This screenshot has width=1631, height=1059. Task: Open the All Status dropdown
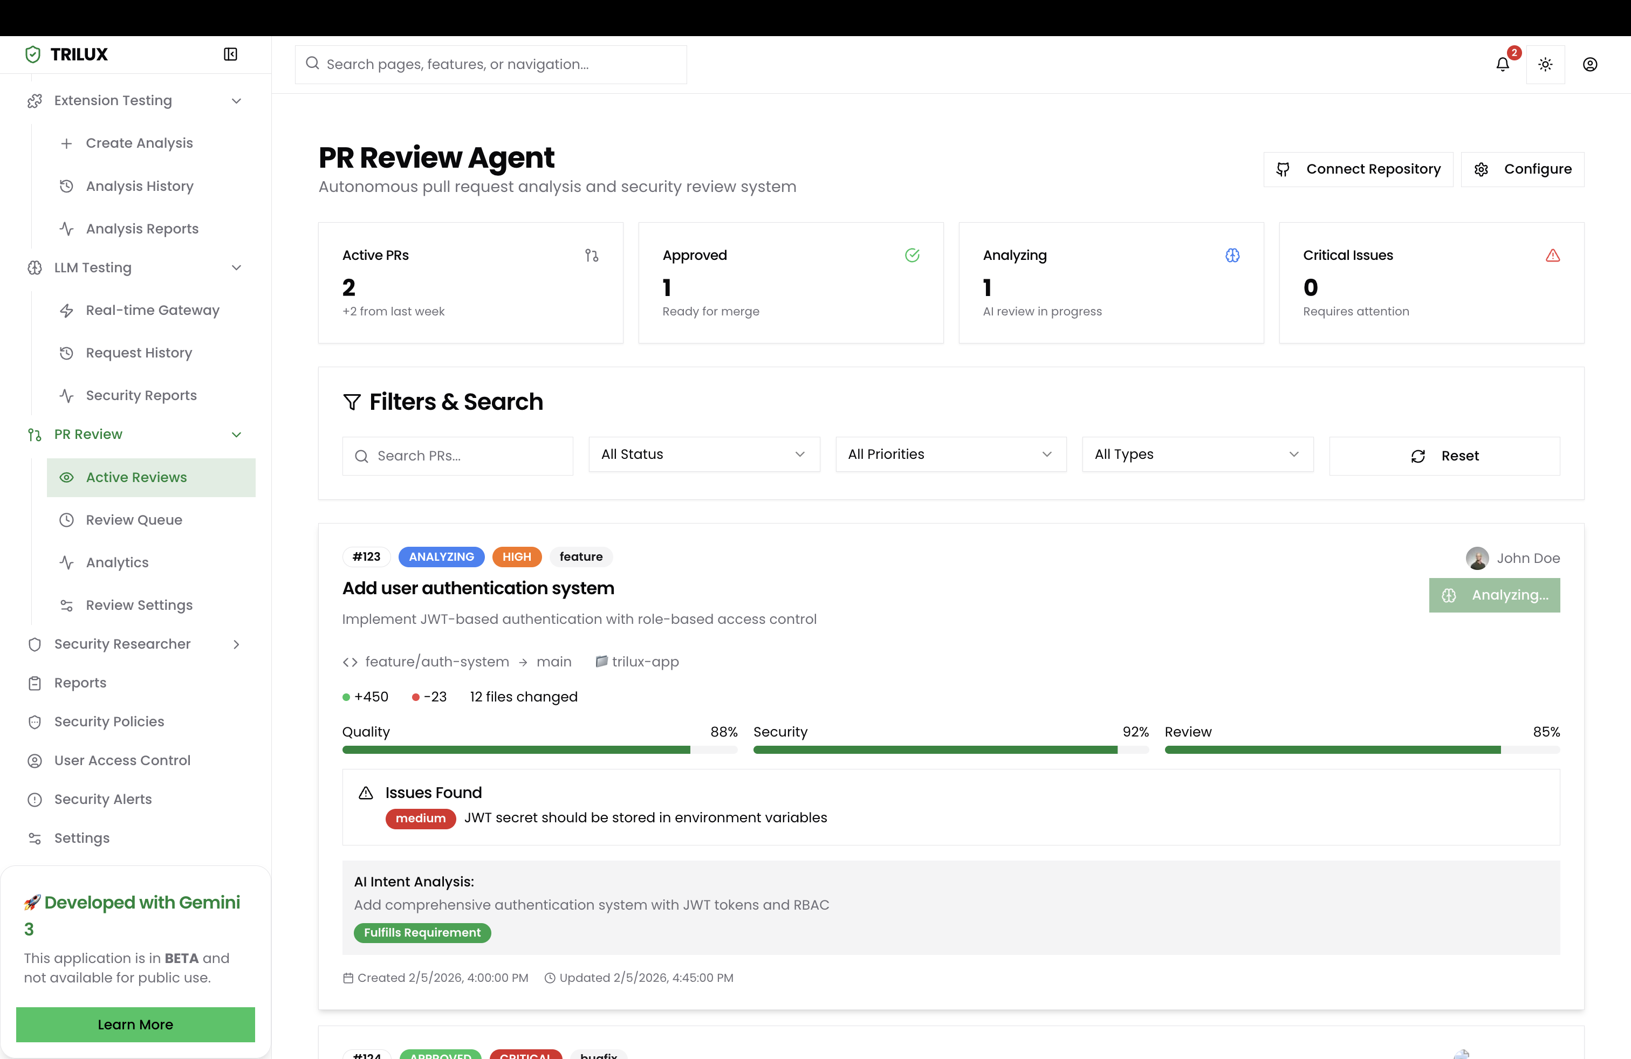pos(704,454)
